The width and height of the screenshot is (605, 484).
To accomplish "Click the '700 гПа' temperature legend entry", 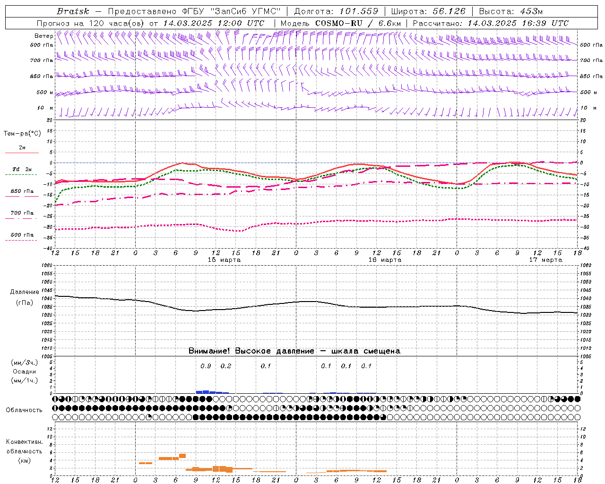I will [22, 213].
